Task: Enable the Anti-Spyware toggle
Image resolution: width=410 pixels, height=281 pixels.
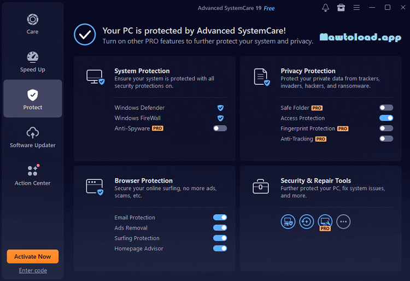Action: (x=220, y=128)
